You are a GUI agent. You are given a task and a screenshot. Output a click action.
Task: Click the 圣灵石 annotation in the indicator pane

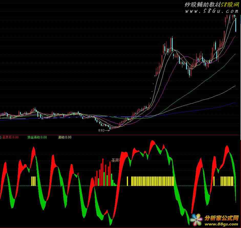pyautogui.click(x=116, y=160)
